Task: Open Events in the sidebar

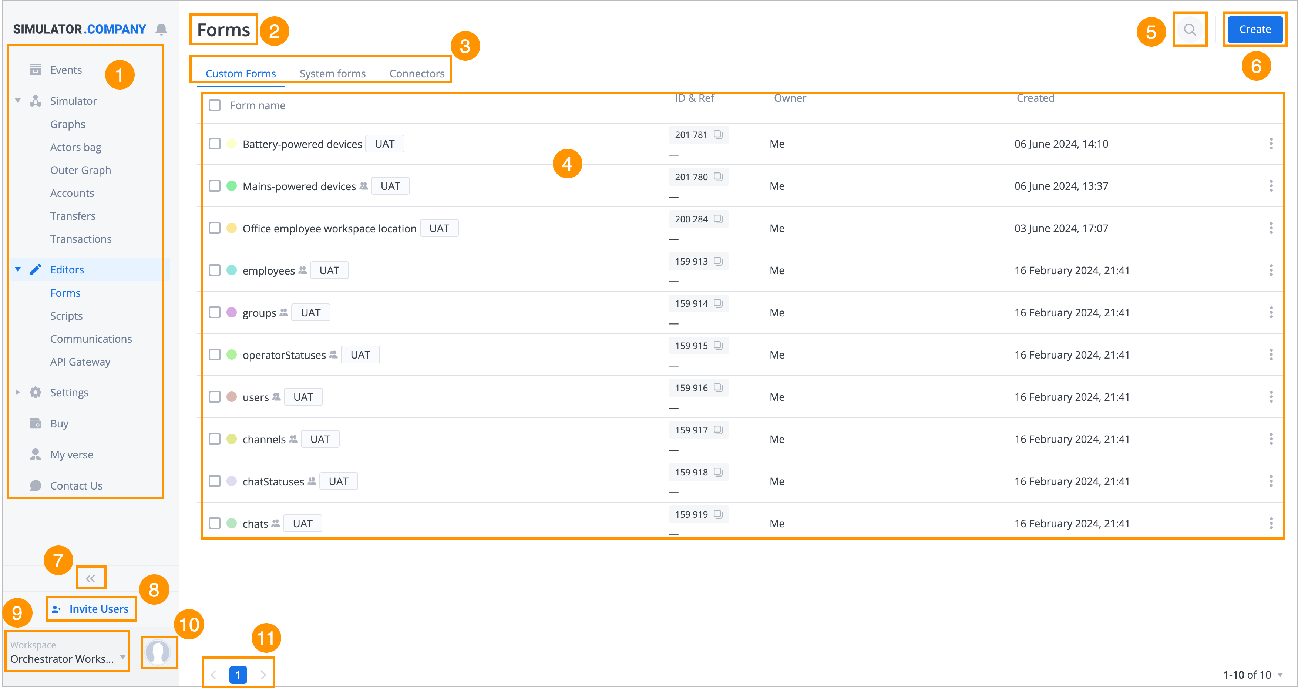Action: 65,70
